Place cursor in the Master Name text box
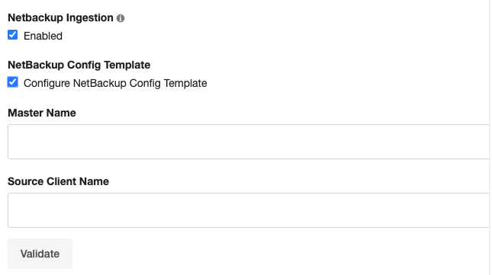Viewport: 492px width, 275px height. click(249, 142)
